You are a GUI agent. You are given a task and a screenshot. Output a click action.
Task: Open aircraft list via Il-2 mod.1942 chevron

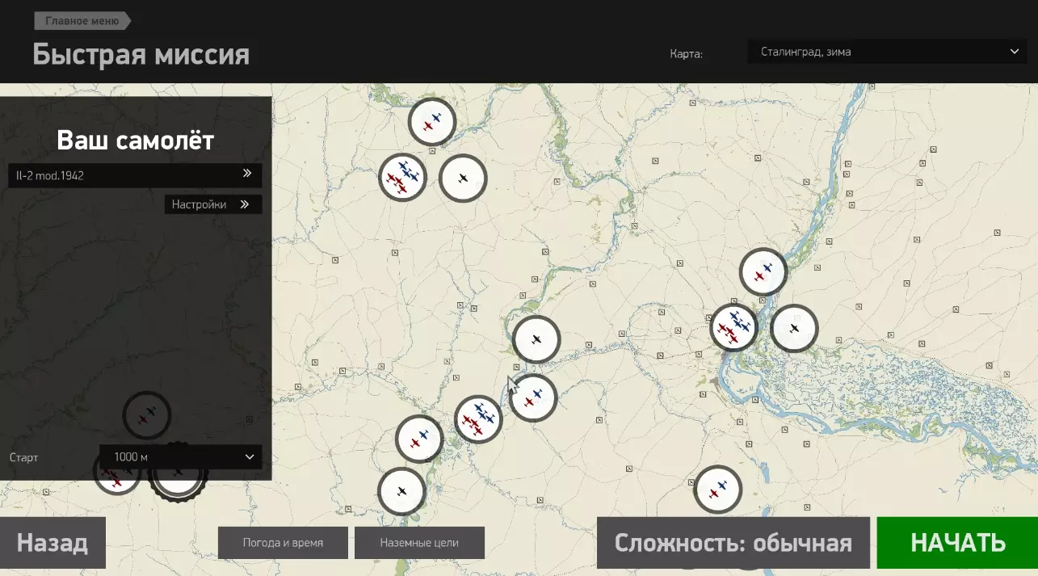(247, 174)
